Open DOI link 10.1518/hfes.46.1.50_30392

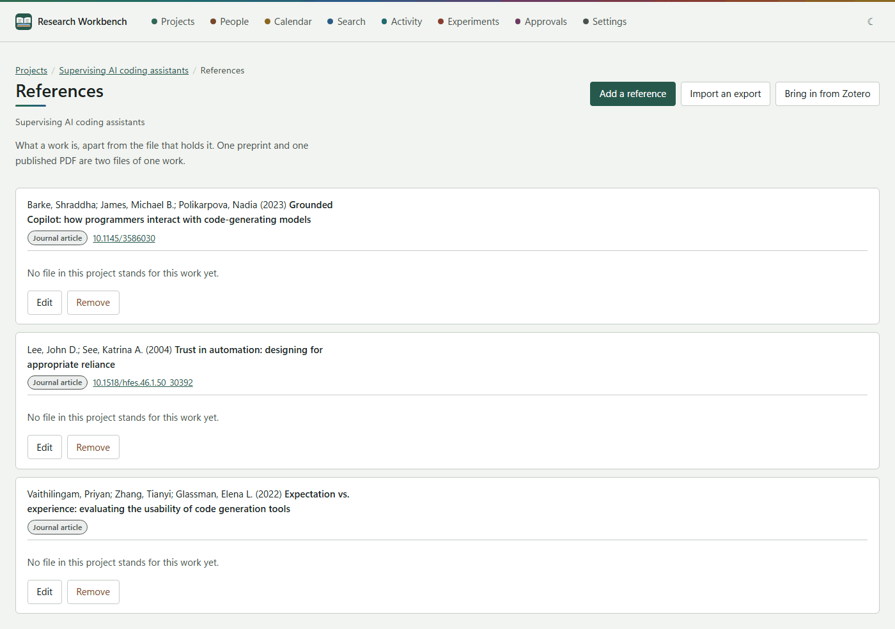pyautogui.click(x=143, y=383)
